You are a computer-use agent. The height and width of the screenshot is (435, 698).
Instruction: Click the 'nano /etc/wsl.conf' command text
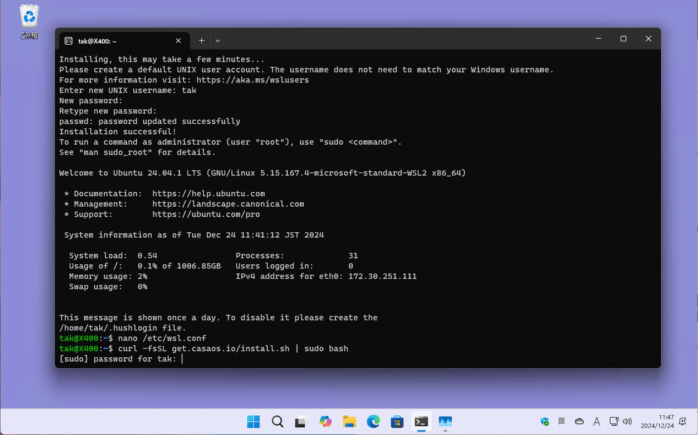tap(162, 338)
